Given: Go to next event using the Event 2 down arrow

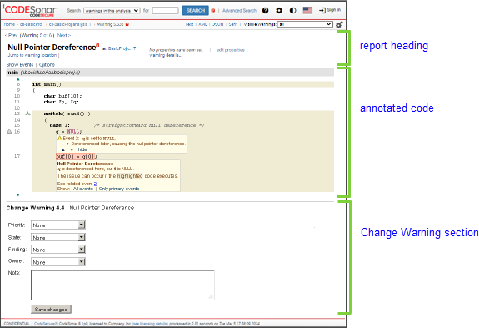Looking at the screenshot, I should (x=72, y=149).
